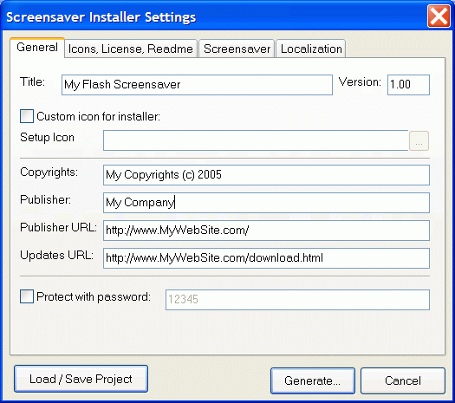The width and height of the screenshot is (455, 403).
Task: Switch to the General tab
Action: click(x=37, y=48)
